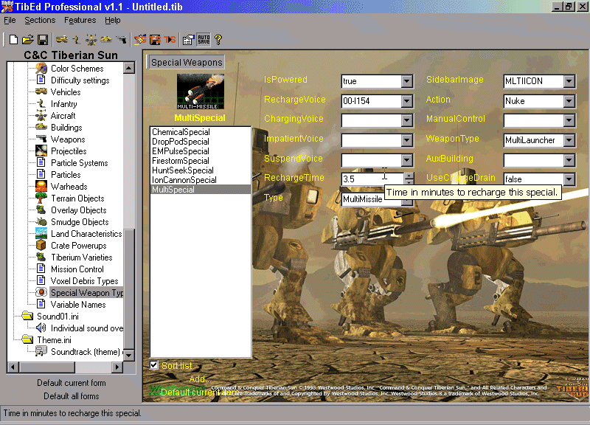Screen dimensions: 590x425
Task: Open the ChargingVoice dropdown
Action: click(x=407, y=120)
